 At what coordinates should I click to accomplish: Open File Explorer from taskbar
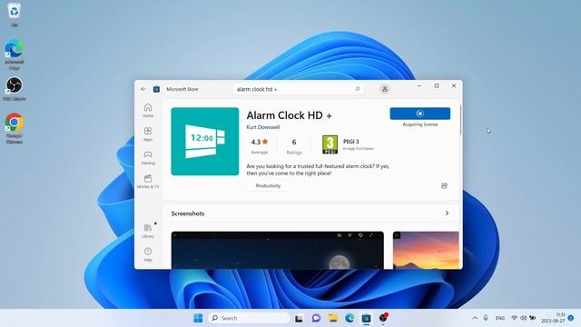click(x=333, y=318)
